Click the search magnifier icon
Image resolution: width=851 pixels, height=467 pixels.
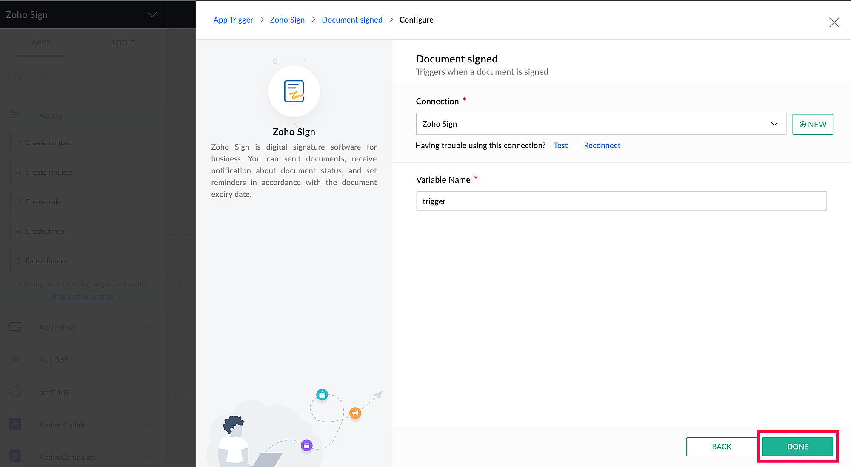tap(18, 78)
